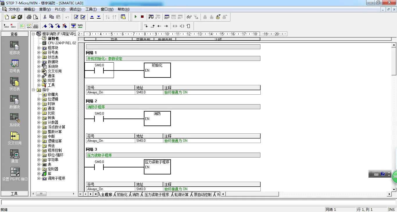This screenshot has height=212, width=397.
Task: Switch to the 初始化 tab
Action: (x=122, y=195)
